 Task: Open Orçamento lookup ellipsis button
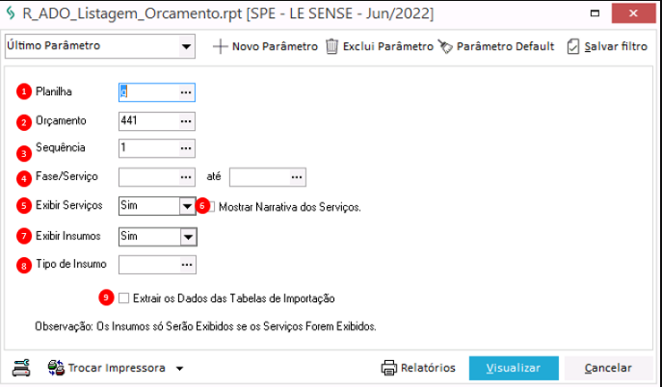coord(186,120)
